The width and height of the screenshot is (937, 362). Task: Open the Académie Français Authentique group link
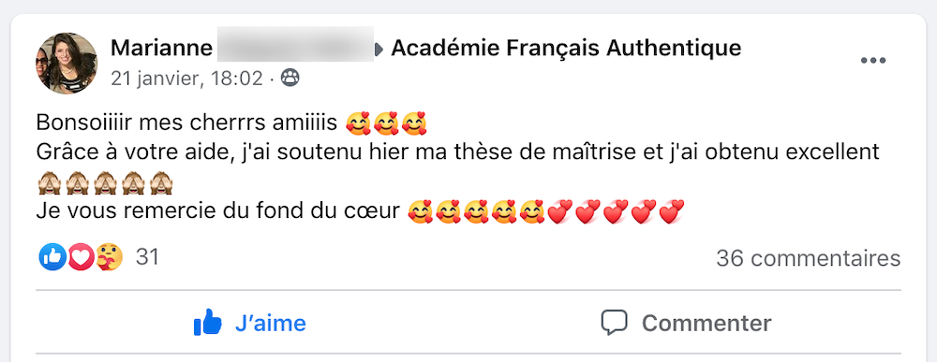[x=566, y=48]
